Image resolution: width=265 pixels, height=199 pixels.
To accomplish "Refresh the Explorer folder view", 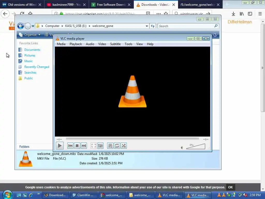I will (x=153, y=26).
